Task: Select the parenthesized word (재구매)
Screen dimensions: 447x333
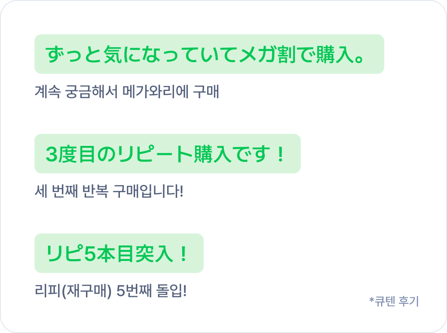Action: [87, 291]
